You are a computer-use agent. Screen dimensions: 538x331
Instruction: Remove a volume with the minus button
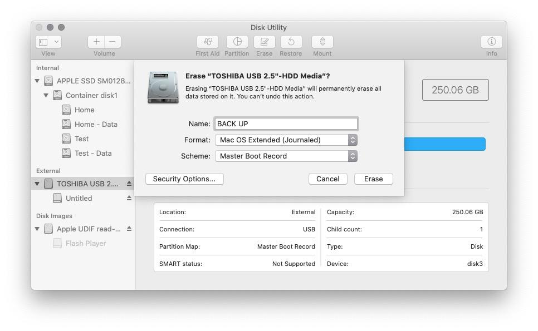[x=113, y=42]
